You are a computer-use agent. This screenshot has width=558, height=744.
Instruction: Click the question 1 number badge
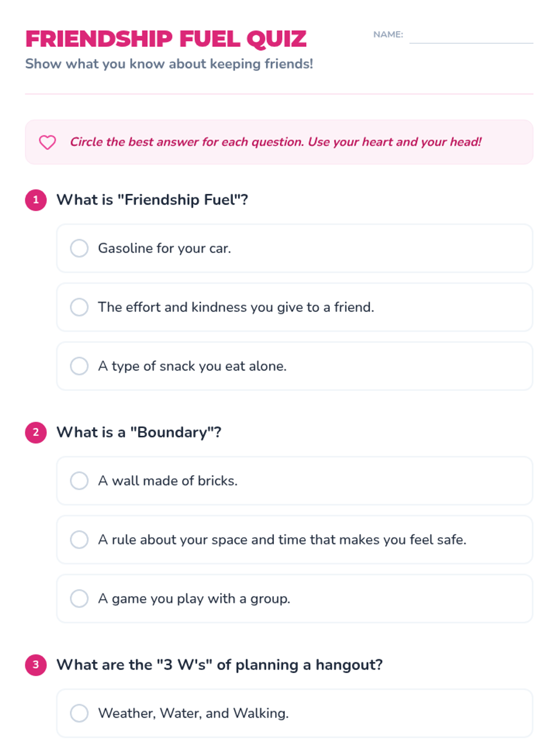[x=36, y=200]
